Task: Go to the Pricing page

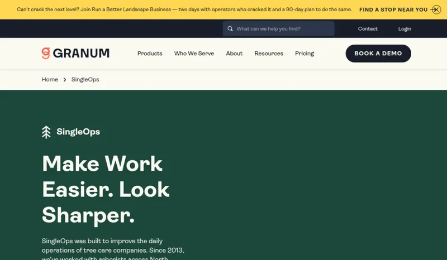Action: 305,54
